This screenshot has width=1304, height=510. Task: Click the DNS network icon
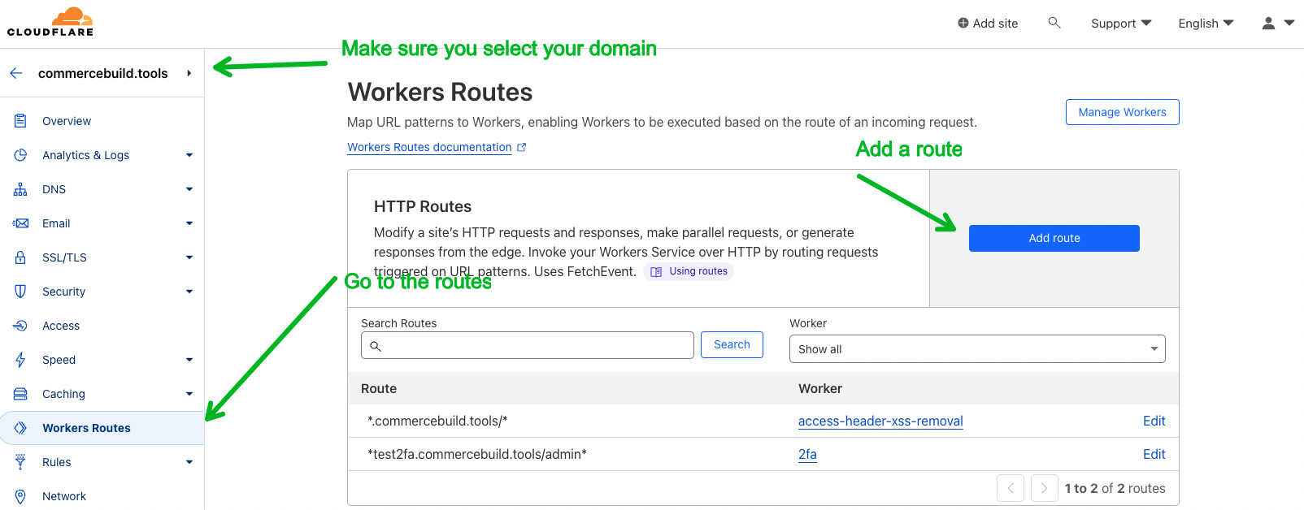click(20, 189)
